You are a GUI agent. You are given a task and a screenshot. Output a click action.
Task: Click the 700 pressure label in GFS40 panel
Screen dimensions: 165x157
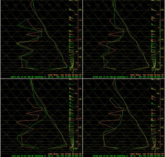point(124,56)
